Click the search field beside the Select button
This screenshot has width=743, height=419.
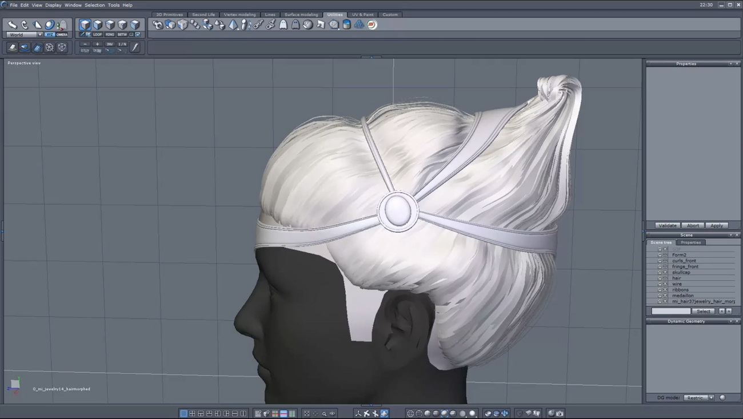(671, 311)
